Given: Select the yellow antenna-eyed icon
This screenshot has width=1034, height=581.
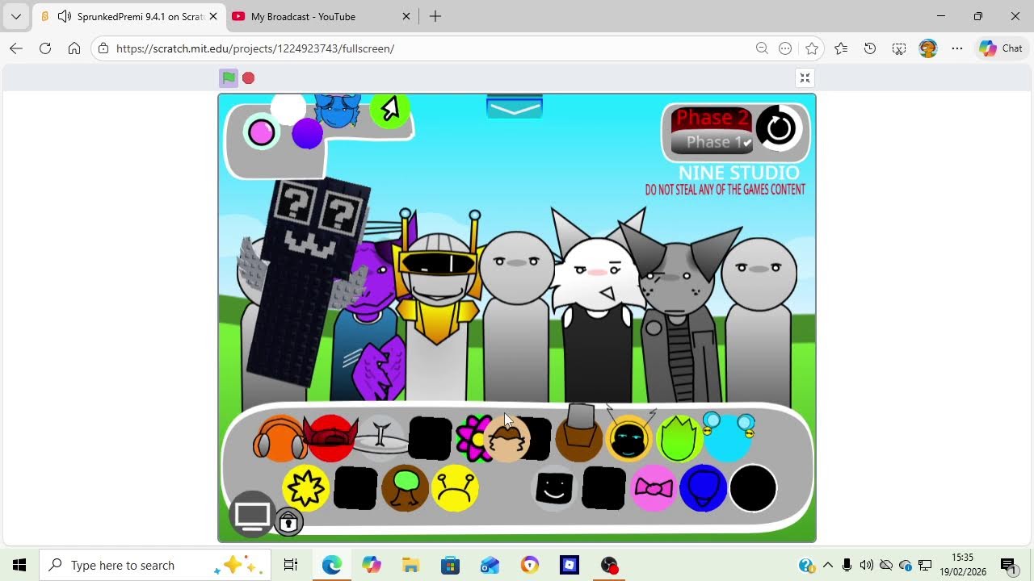Looking at the screenshot, I should [x=455, y=488].
